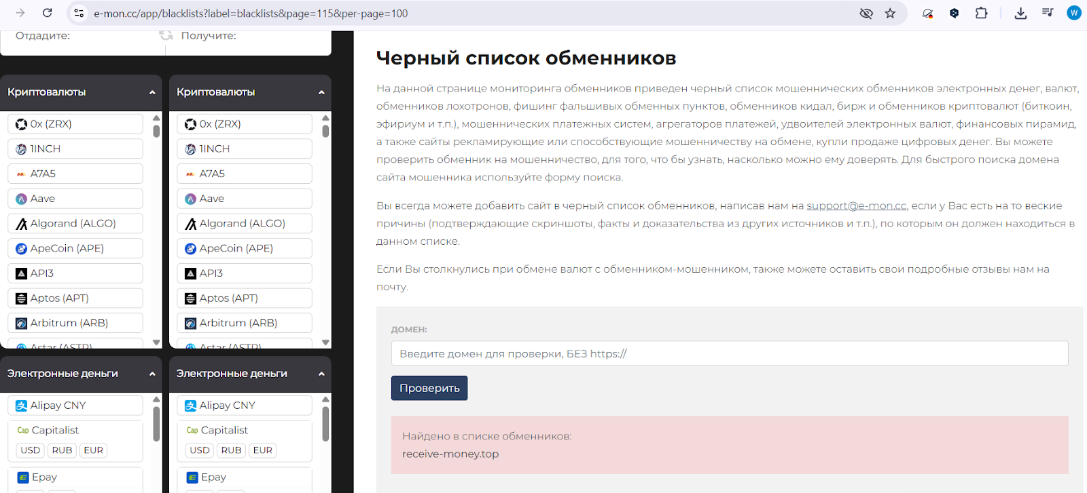Select USD under Capitalist in left column
1087x493 pixels.
tap(31, 450)
